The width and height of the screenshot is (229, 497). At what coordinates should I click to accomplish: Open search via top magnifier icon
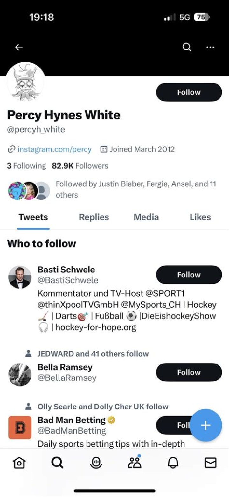pos(187,47)
